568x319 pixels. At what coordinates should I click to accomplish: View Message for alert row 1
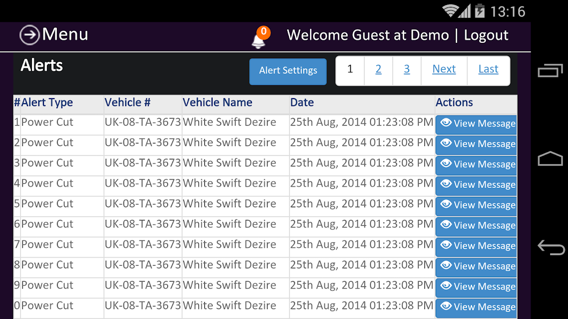[x=476, y=125]
